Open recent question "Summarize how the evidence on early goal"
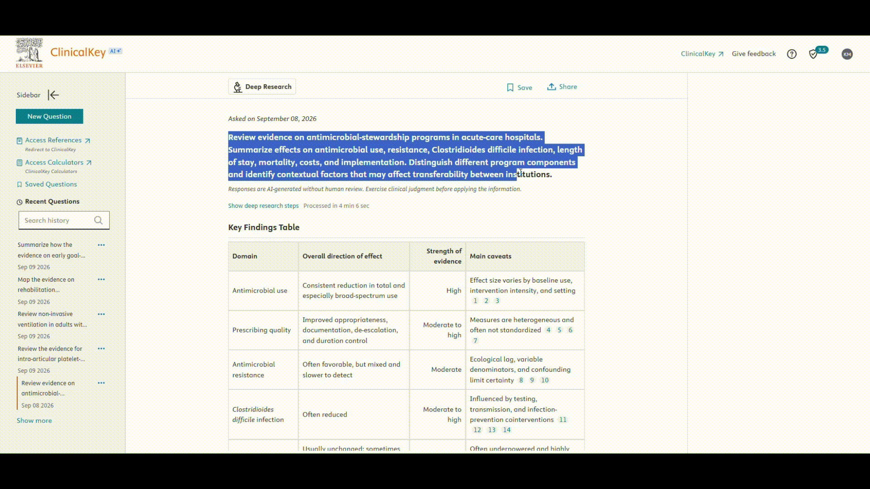The height and width of the screenshot is (489, 870). point(51,250)
